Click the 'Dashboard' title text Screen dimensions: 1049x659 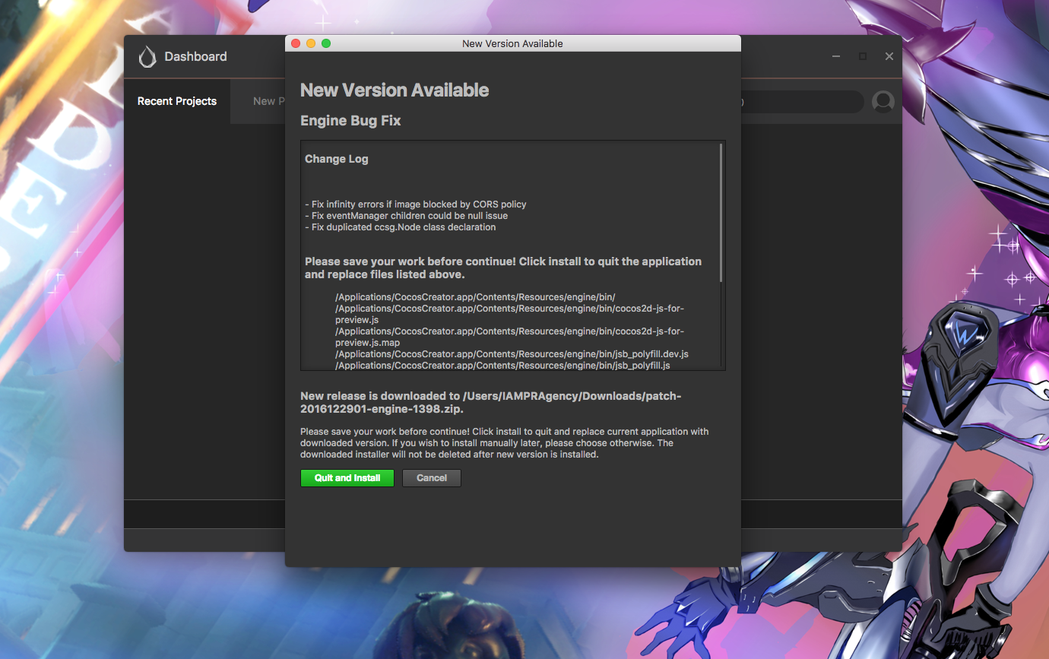pos(195,57)
